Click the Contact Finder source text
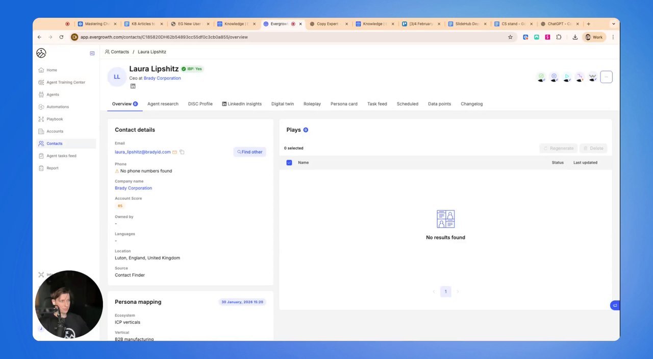The image size is (653, 359). (x=130, y=275)
